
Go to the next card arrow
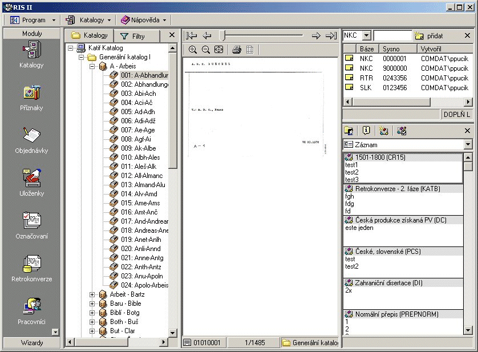coord(315,36)
